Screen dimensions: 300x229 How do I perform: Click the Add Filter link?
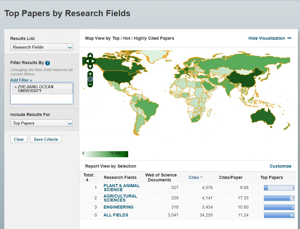[x=21, y=80]
